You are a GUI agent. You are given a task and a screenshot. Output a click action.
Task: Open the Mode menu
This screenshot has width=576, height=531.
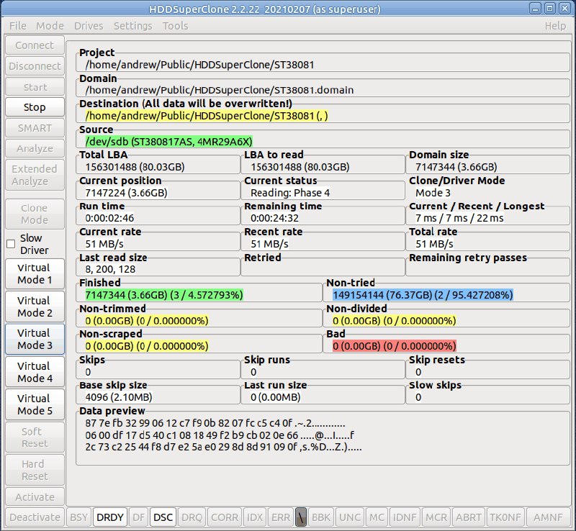coord(50,26)
